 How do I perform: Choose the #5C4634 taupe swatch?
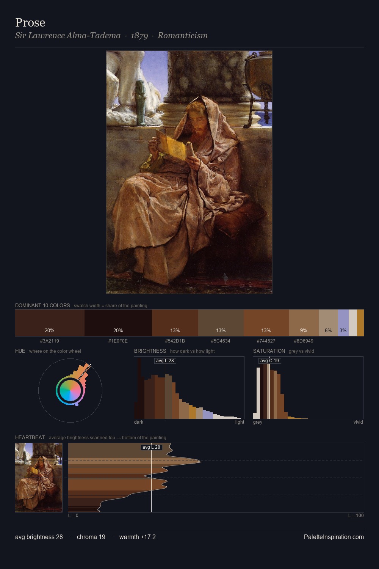tap(221, 323)
